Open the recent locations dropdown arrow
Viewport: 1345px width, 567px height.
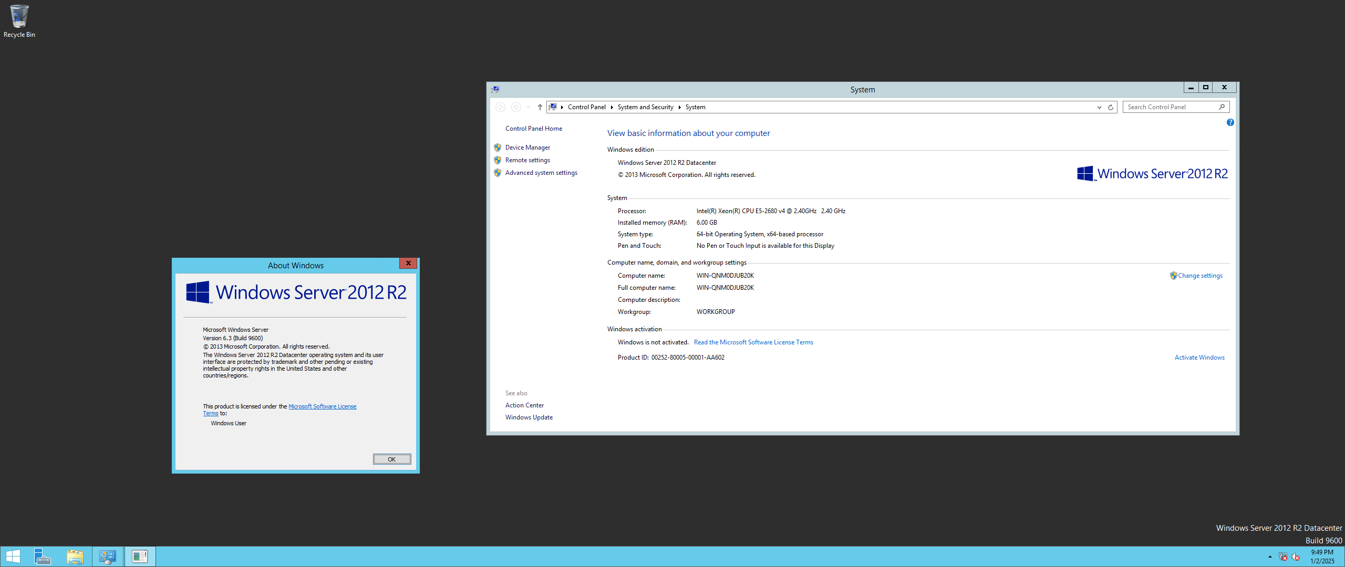point(528,107)
